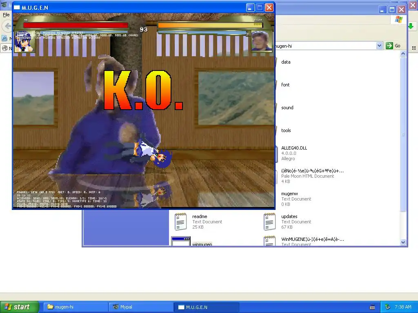
Task: Close the mugen-hi Explorer window
Action: [402, 10]
